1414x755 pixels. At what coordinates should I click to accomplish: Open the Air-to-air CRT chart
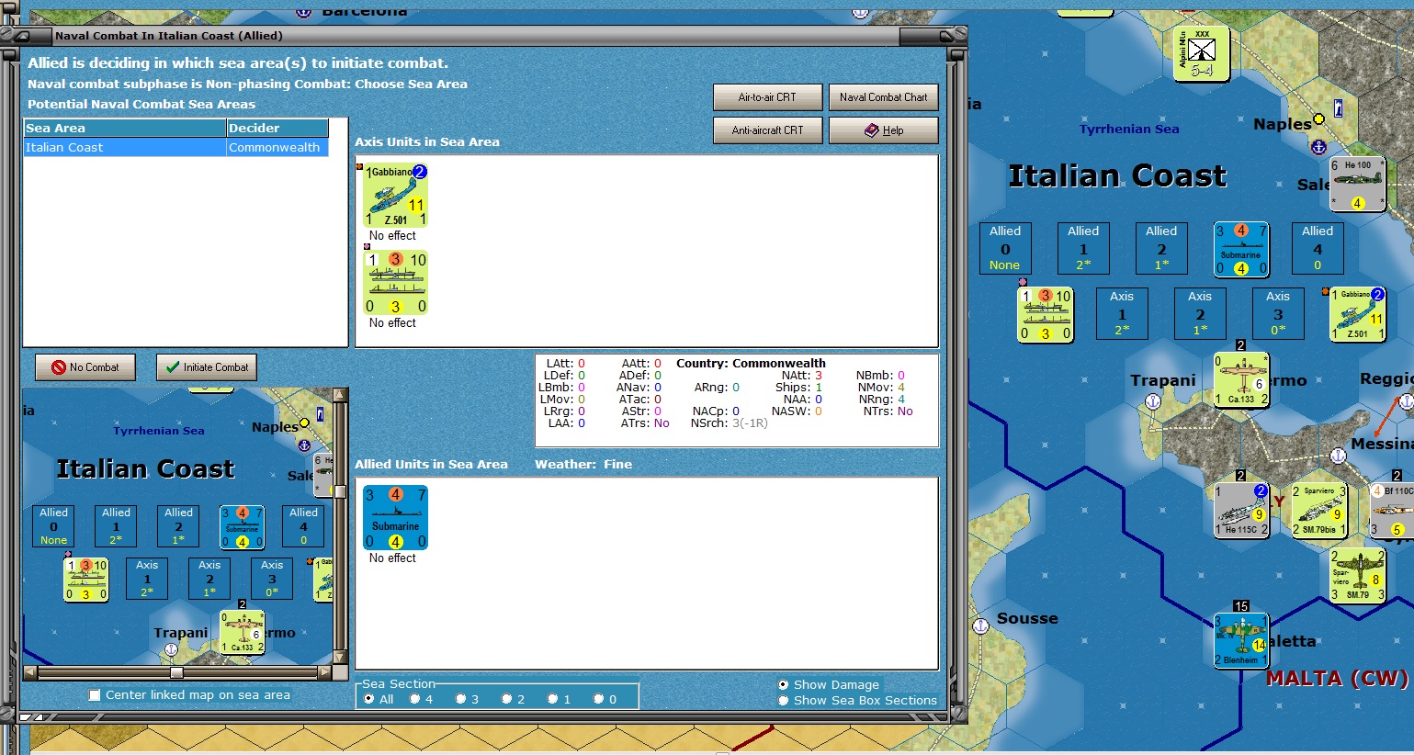[x=767, y=97]
